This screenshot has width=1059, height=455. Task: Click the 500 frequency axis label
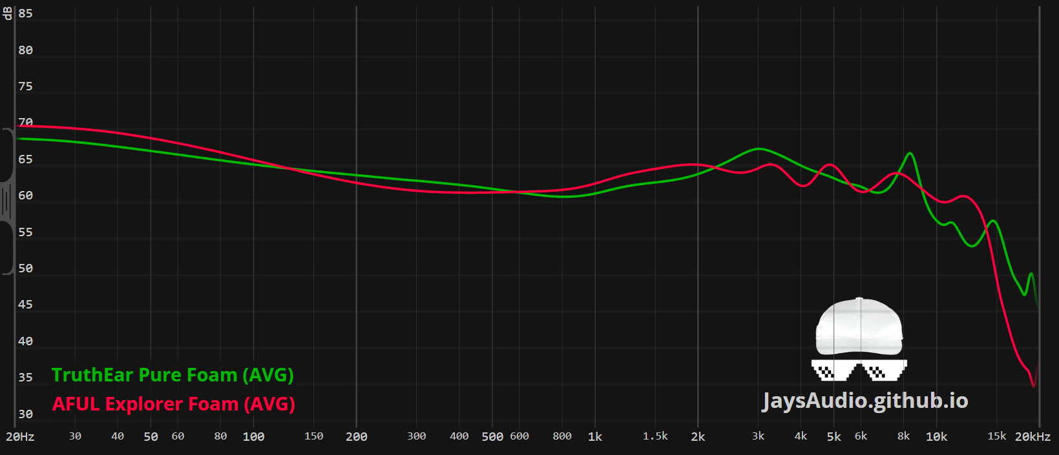[492, 437]
